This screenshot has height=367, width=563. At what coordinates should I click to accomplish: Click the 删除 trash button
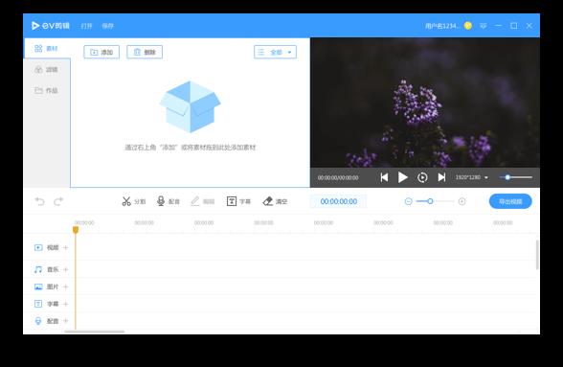click(145, 52)
